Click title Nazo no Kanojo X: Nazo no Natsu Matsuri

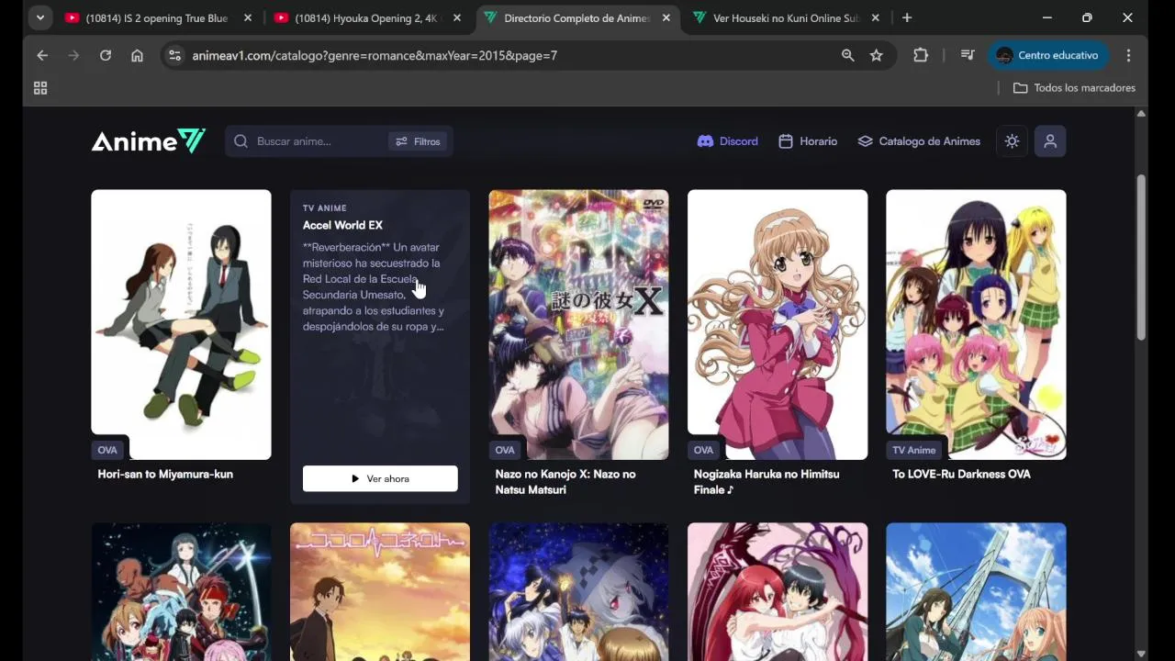click(x=565, y=482)
